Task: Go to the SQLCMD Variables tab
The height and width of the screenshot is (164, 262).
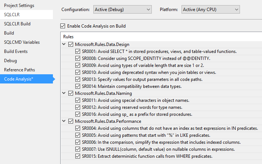Action: coord(22,42)
